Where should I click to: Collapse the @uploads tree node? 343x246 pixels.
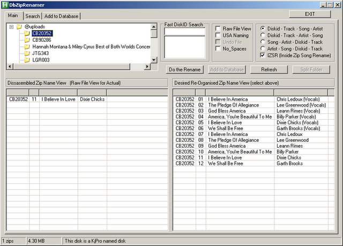coord(11,26)
